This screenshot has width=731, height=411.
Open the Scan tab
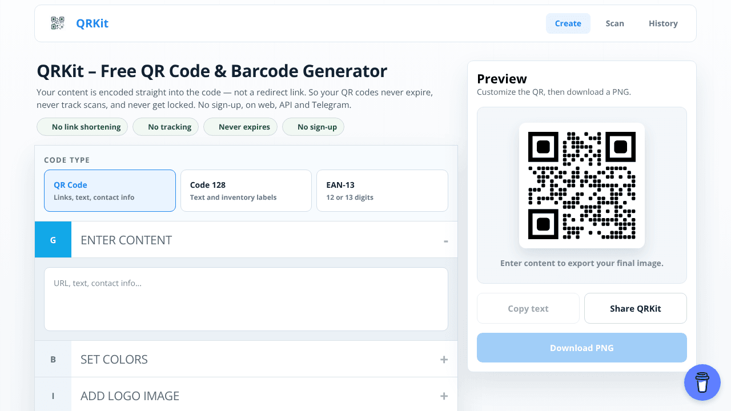pos(615,23)
